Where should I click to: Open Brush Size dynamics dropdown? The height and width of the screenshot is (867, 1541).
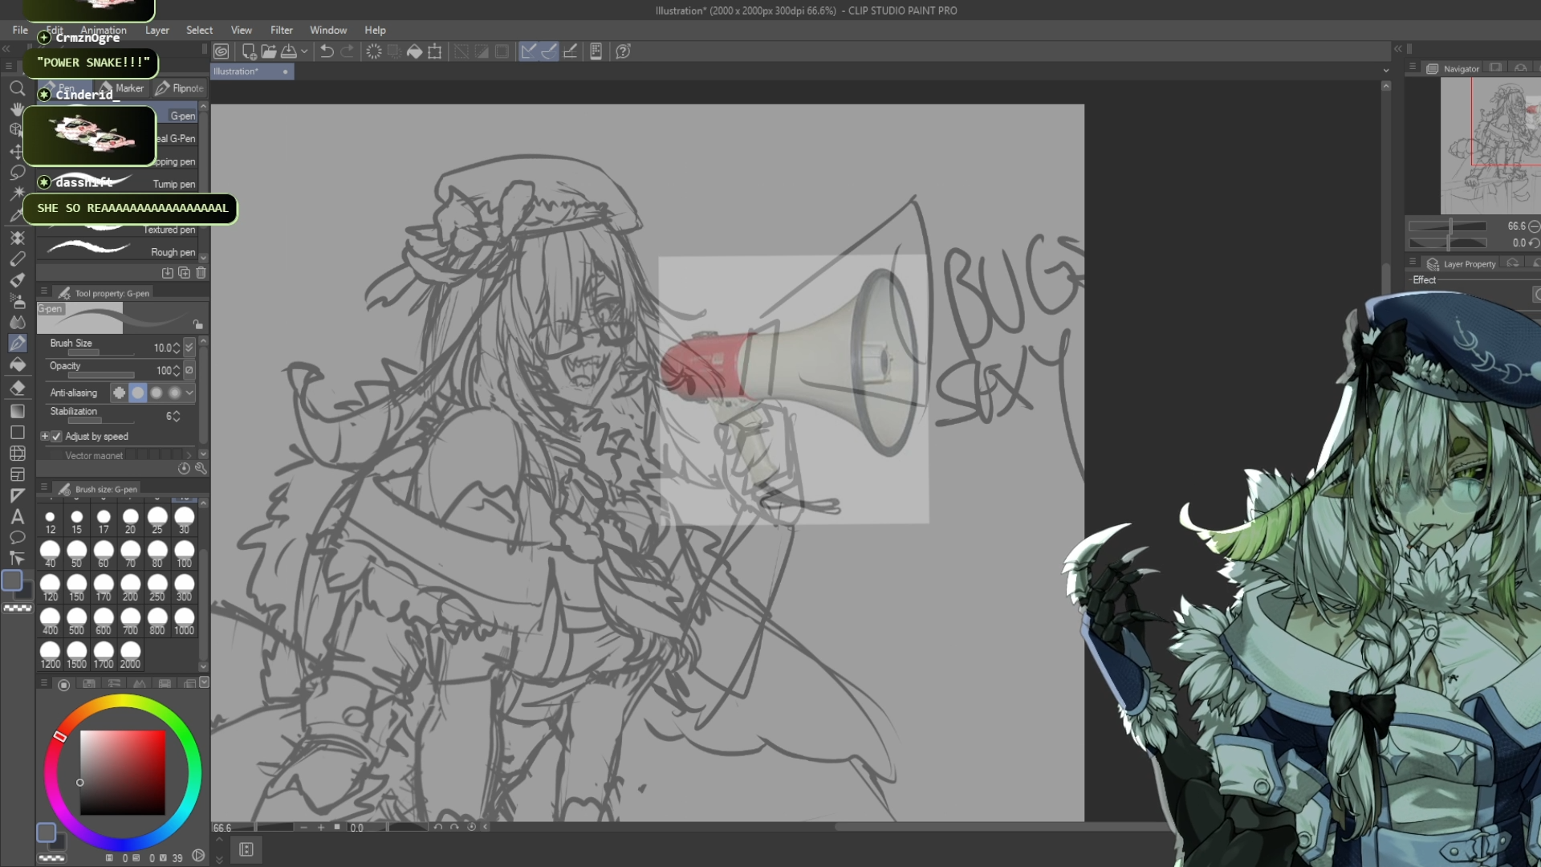tap(189, 347)
